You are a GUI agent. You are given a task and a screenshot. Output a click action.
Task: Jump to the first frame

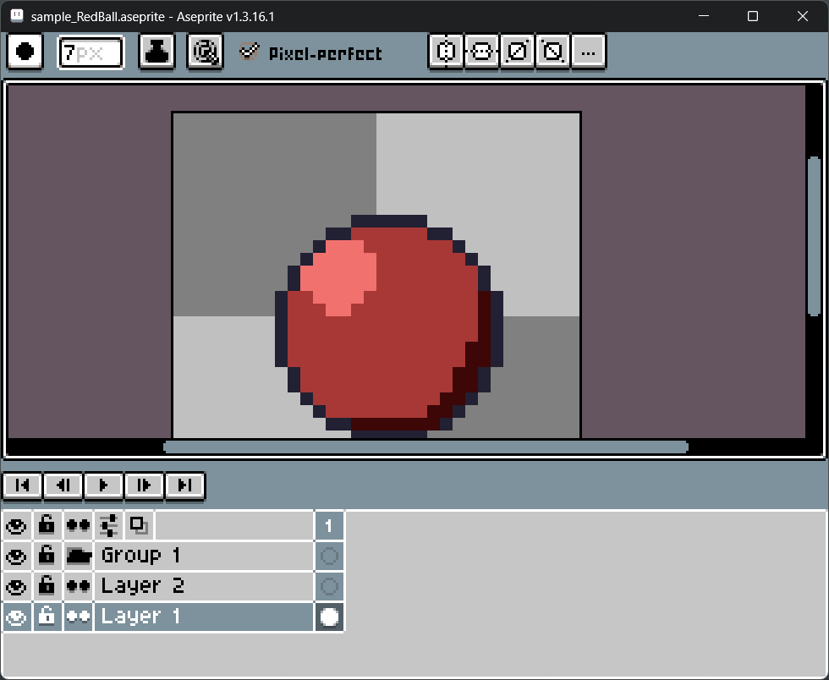tap(23, 485)
